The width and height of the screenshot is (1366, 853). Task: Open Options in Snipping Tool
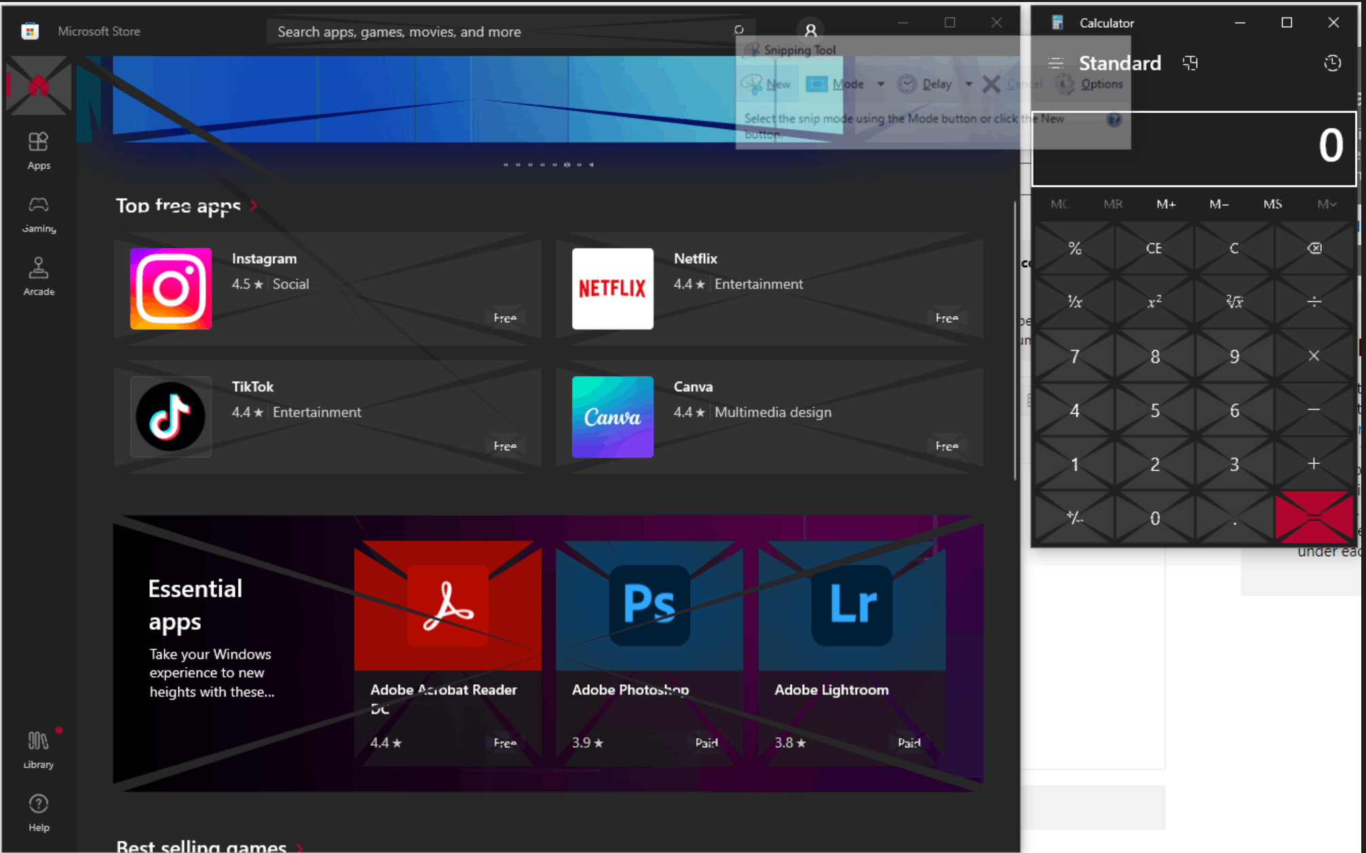click(1089, 84)
